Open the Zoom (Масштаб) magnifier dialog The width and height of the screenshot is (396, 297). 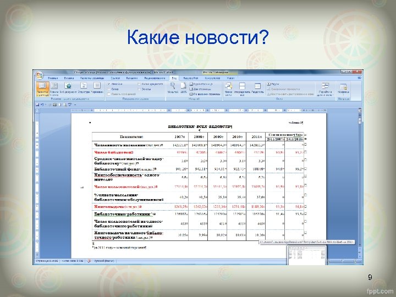coord(173,87)
